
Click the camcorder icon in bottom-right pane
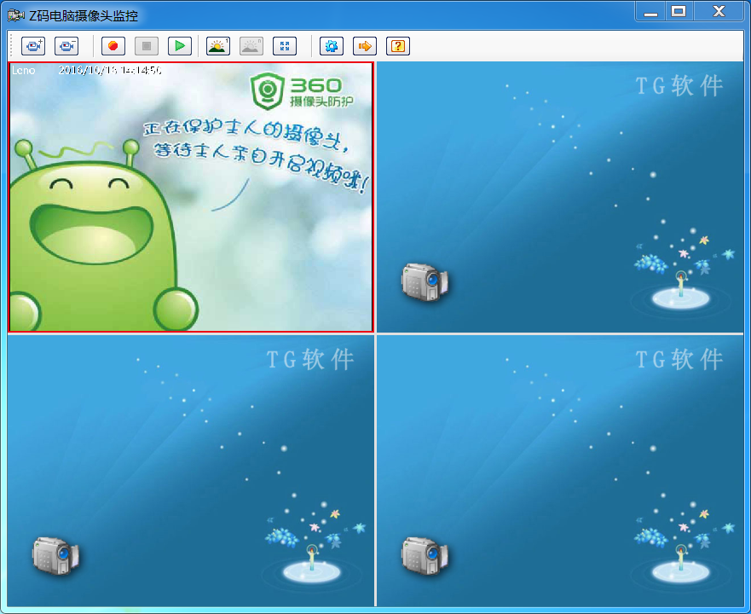click(425, 554)
